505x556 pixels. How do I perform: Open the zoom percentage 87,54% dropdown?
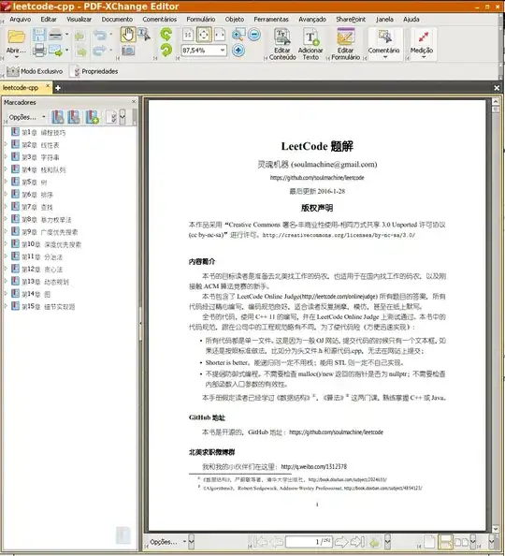223,51
